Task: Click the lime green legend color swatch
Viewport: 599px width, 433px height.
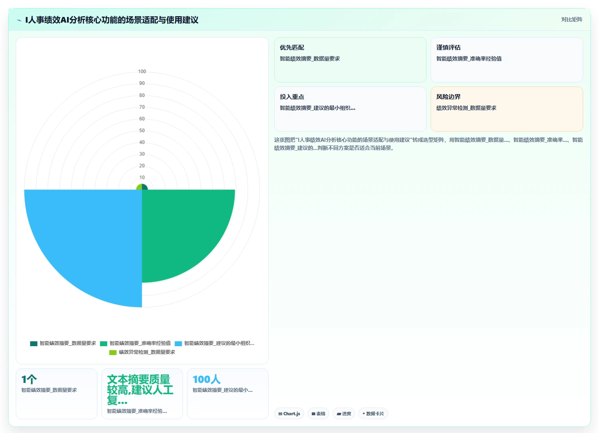Action: 113,352
